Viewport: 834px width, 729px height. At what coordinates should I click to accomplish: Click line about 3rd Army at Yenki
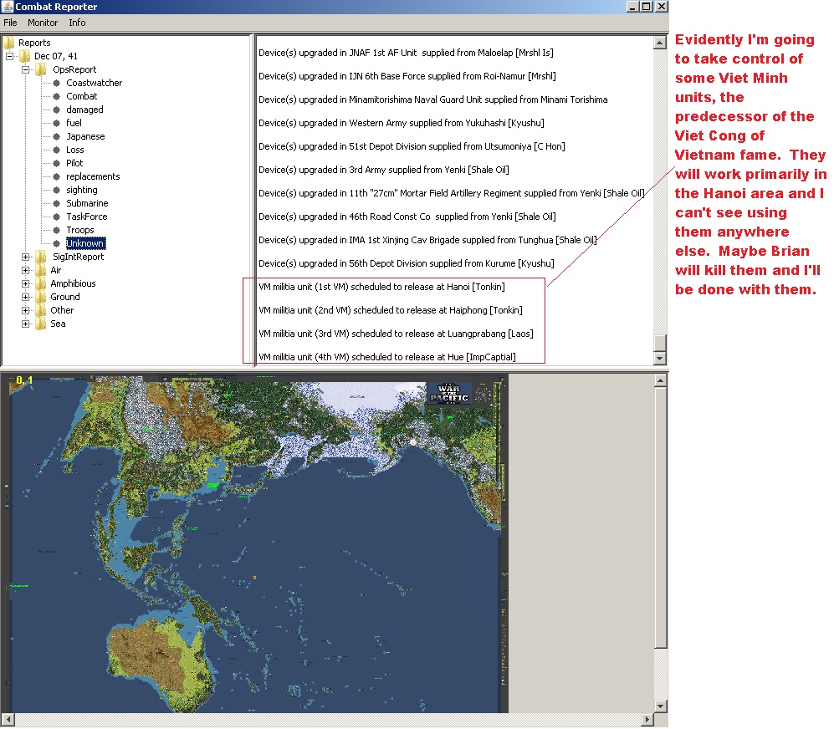pyautogui.click(x=383, y=170)
